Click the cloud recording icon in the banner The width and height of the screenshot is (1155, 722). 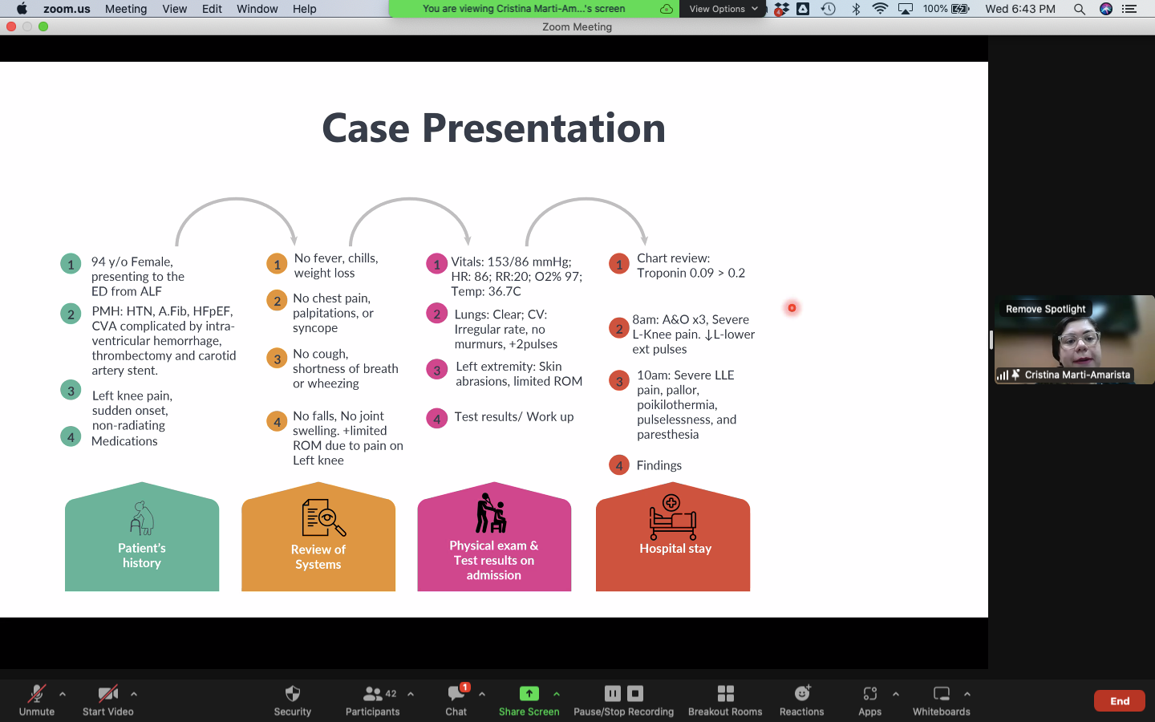667,9
